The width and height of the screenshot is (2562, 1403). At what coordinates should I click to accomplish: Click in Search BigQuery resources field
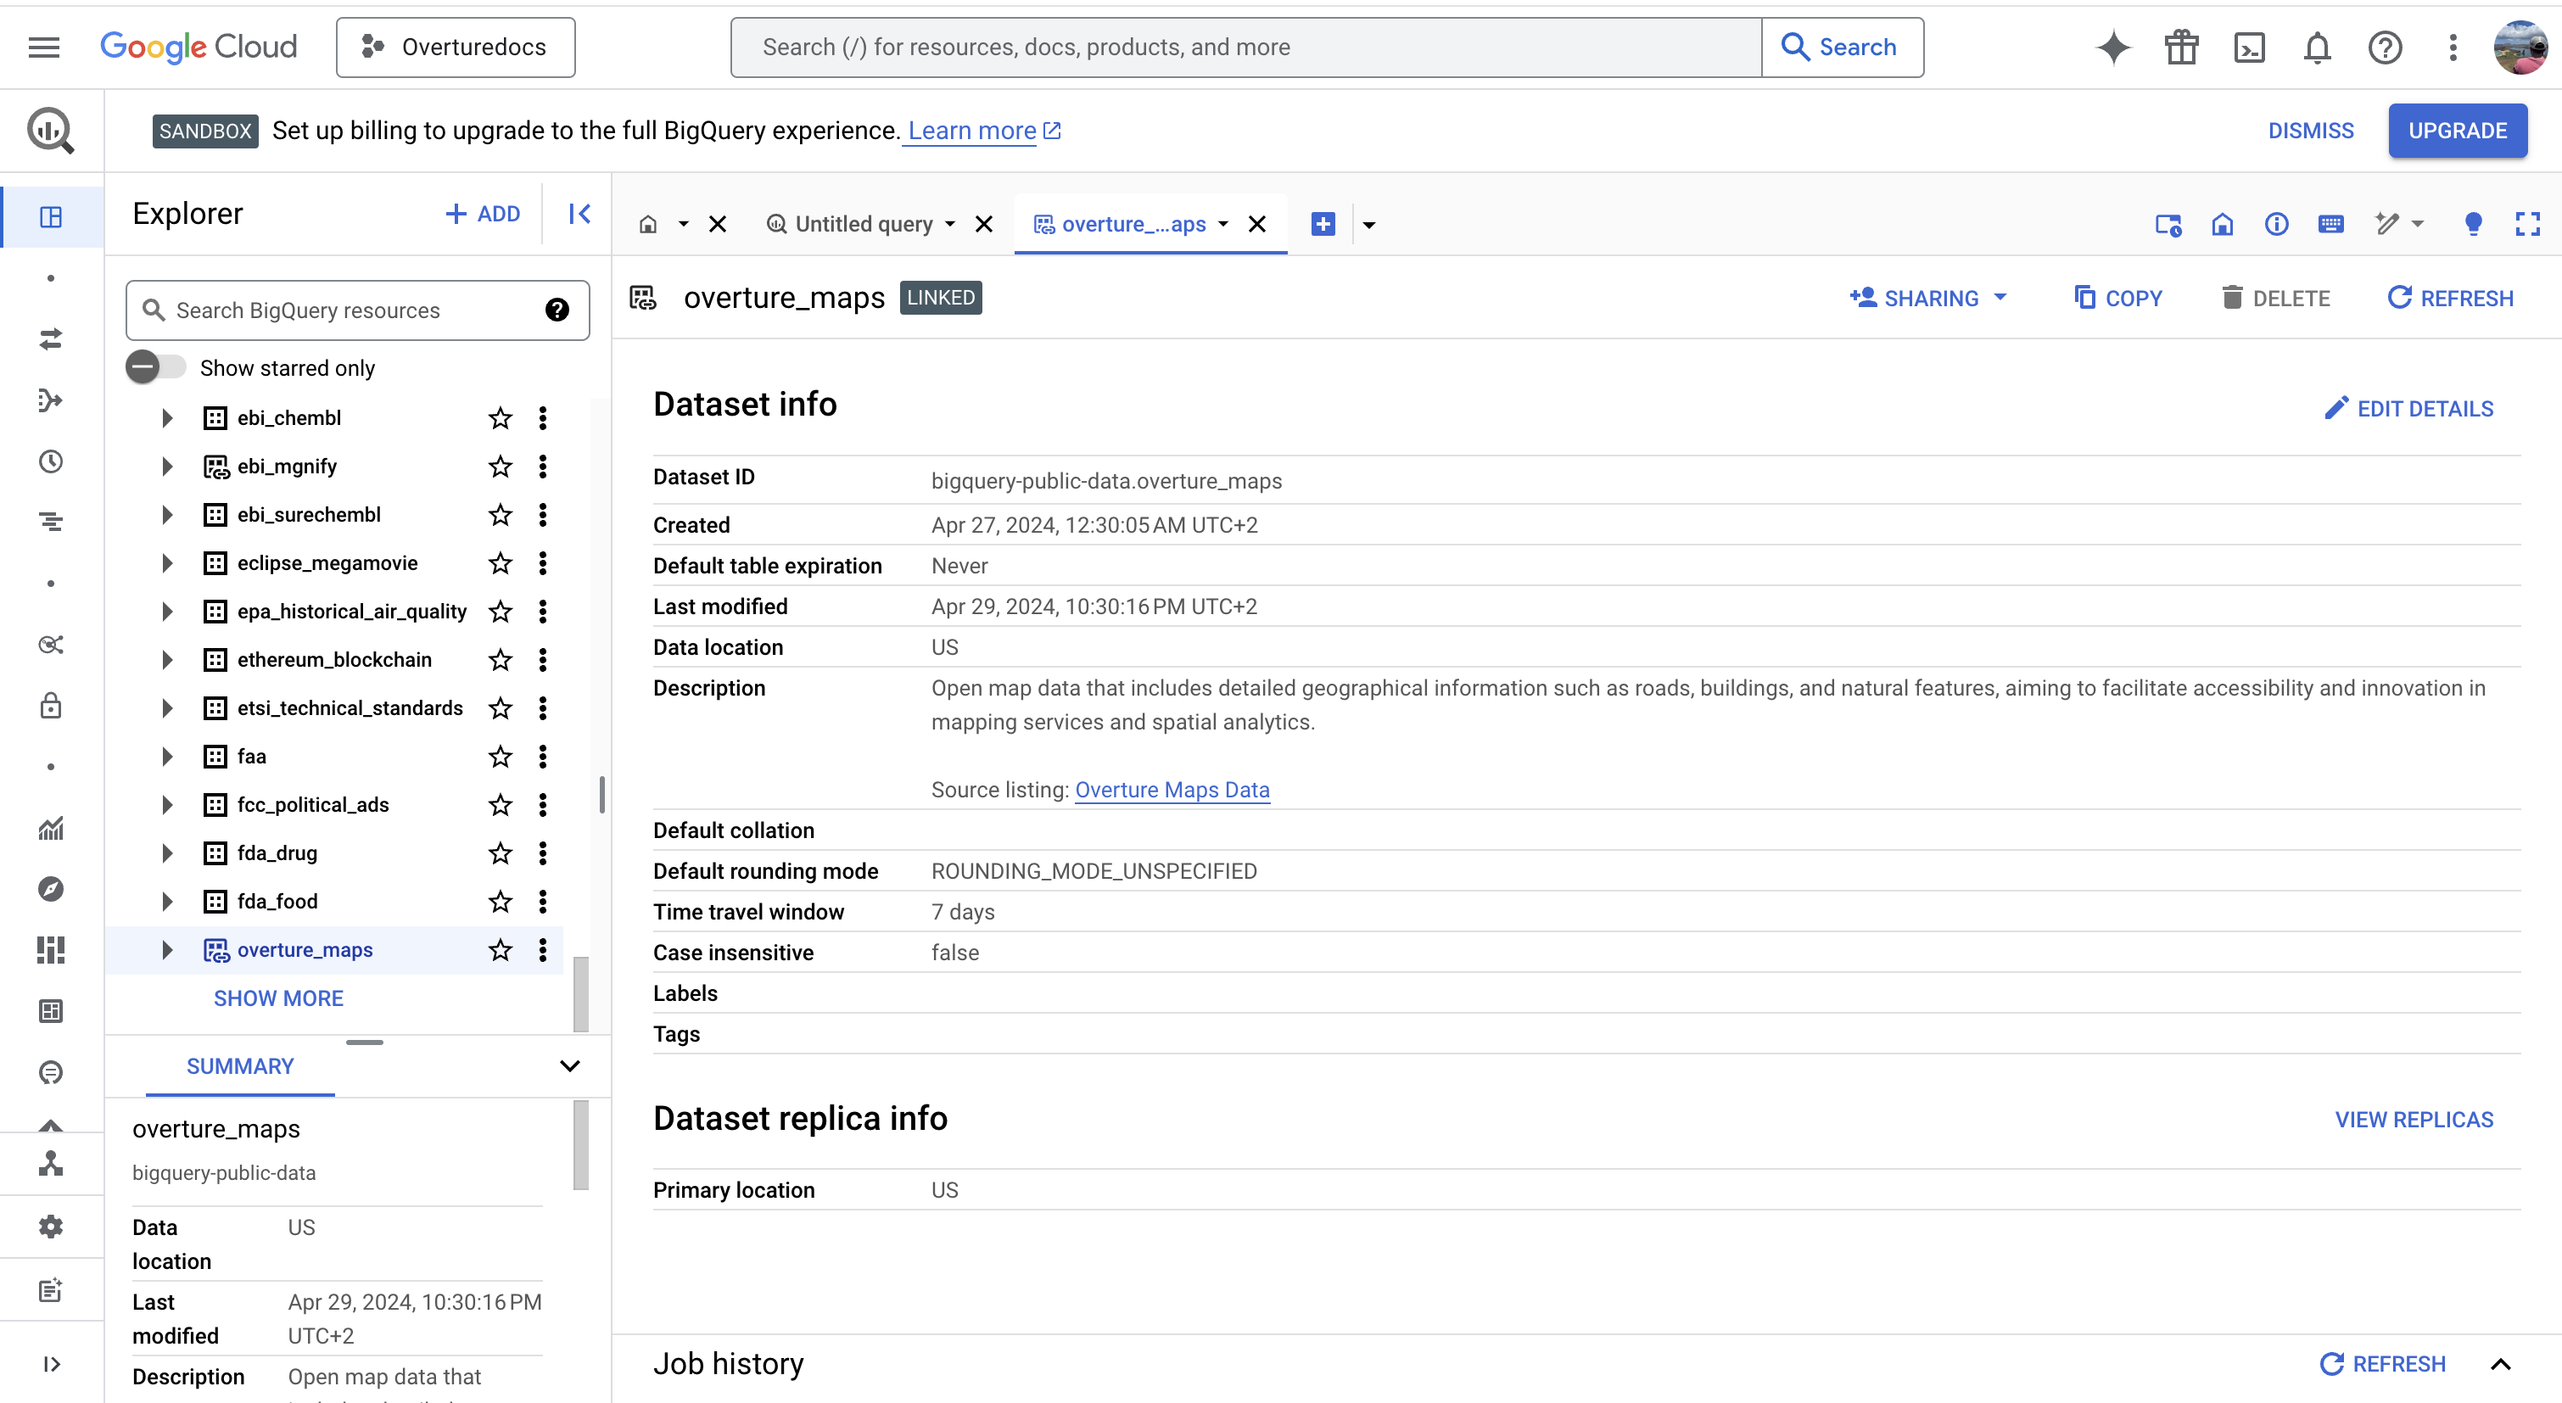[356, 310]
